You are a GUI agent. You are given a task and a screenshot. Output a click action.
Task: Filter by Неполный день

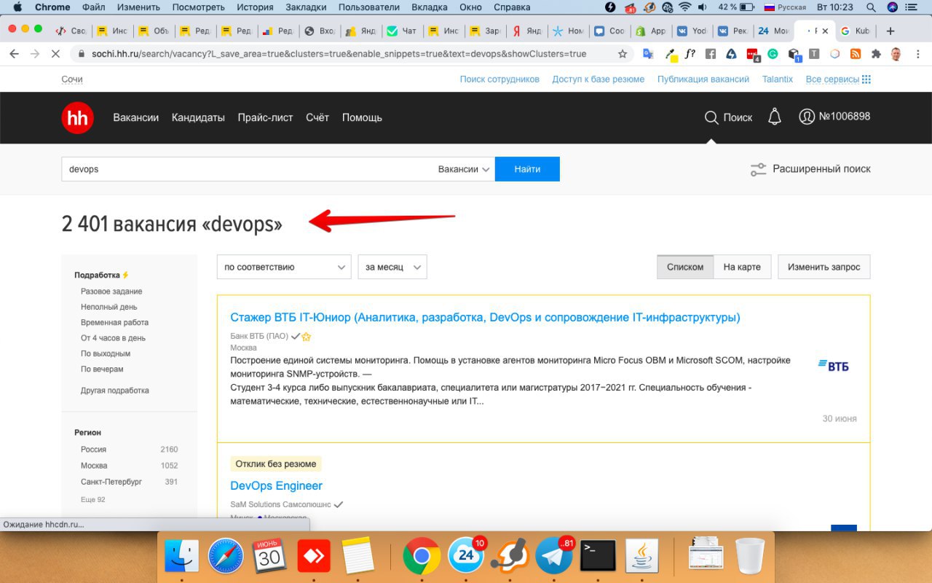coord(109,308)
